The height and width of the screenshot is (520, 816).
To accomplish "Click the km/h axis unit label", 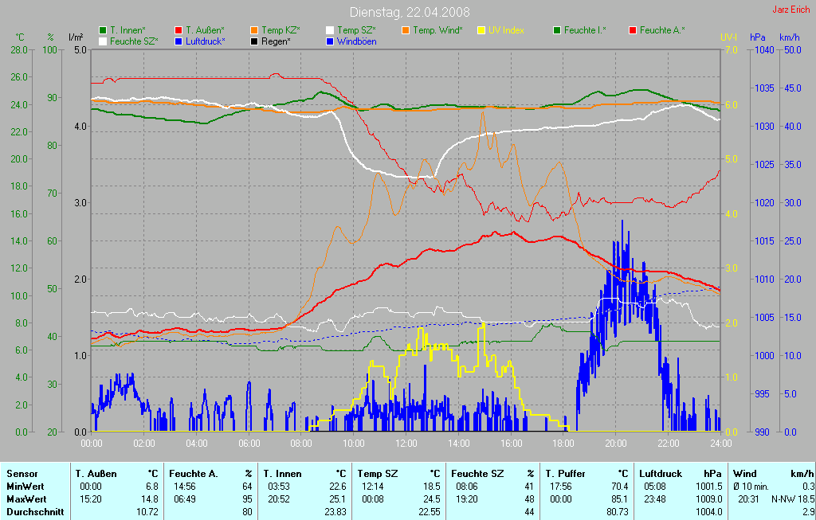I will (790, 37).
